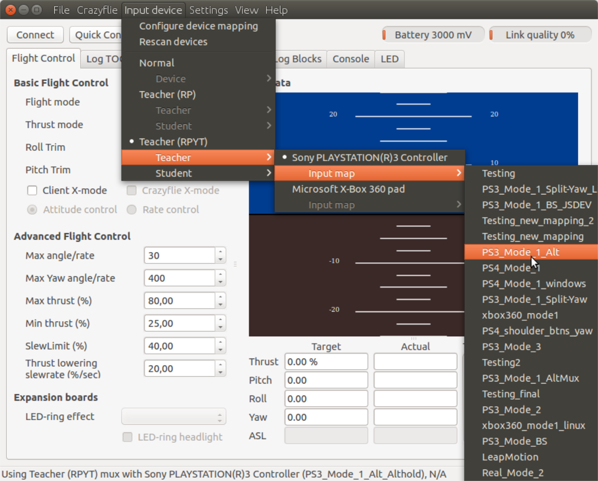The image size is (598, 481).
Task: Open the LED-ring effect dropdown
Action: click(x=173, y=416)
